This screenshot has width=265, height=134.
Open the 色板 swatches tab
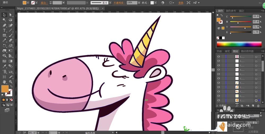click(219, 51)
